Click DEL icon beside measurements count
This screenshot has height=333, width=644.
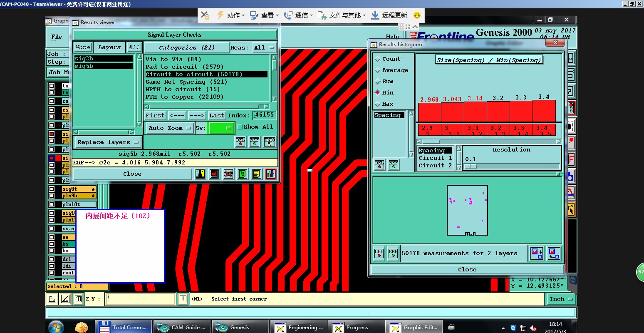[x=379, y=253]
